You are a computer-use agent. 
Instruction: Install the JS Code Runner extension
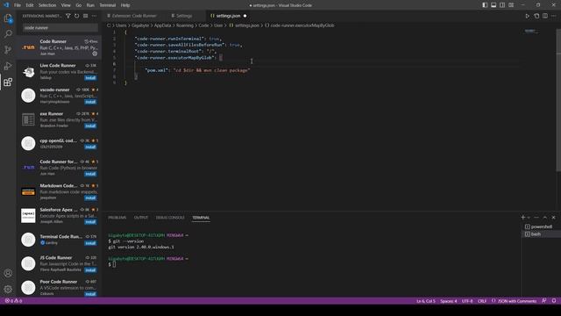point(90,269)
